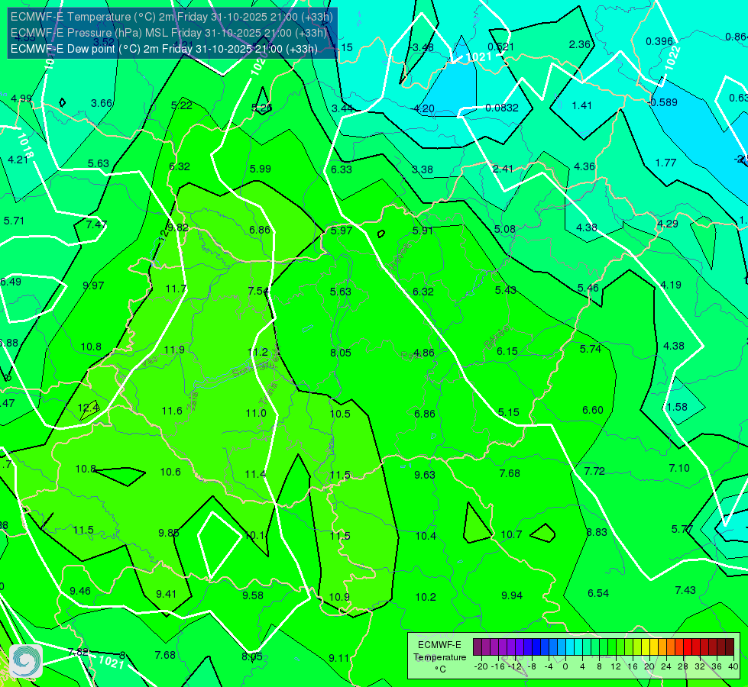Click the 4.86 temperature value
This screenshot has width=748, height=687.
[x=424, y=353]
